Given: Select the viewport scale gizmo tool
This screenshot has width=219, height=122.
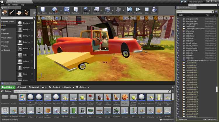Looking at the screenshot, I should coord(127,18).
